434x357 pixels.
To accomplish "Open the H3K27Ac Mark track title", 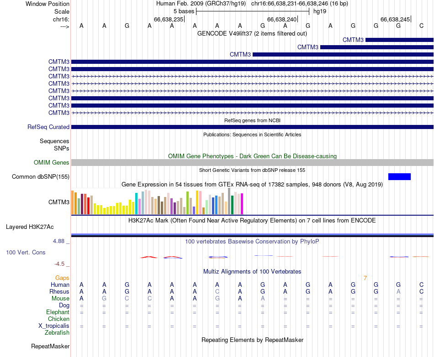I will (x=252, y=221).
